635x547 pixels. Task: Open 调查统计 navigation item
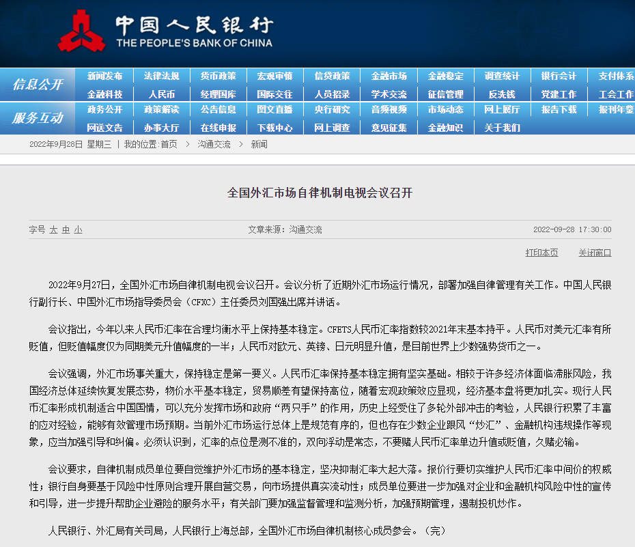(502, 76)
